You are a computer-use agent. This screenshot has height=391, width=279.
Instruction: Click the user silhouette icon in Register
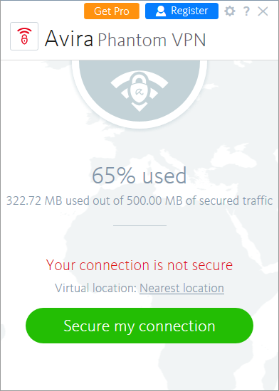coord(161,11)
